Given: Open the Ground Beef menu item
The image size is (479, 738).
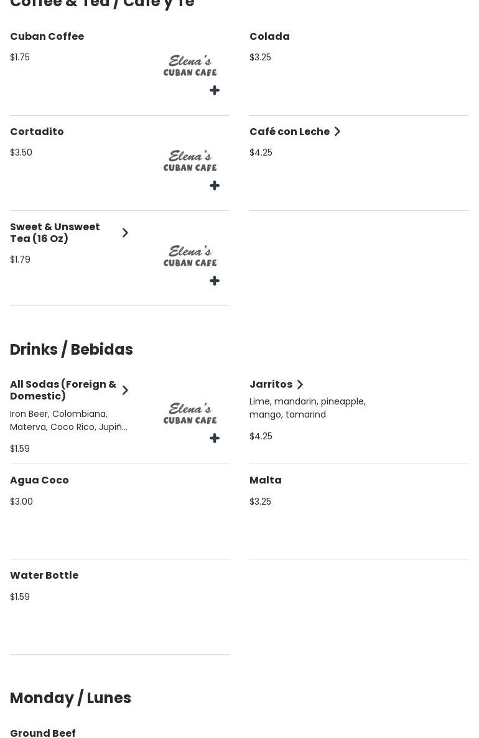Looking at the screenshot, I should pyautogui.click(x=43, y=733).
